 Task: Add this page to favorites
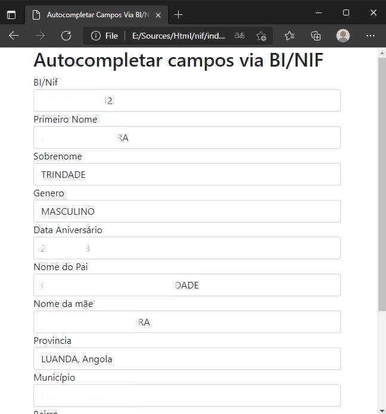coord(262,36)
